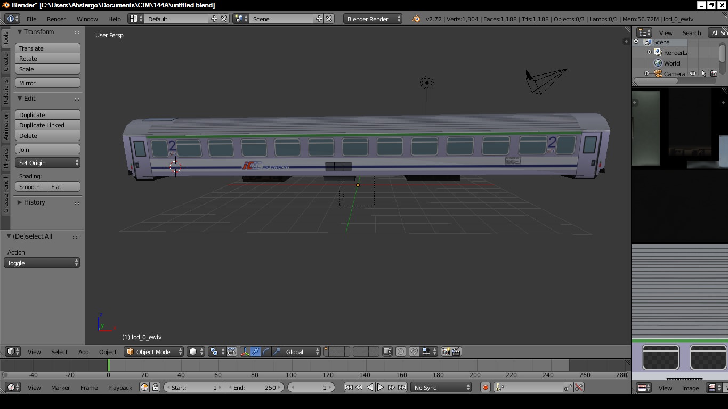
Task: Open the timeline editor type selector
Action: point(13,388)
